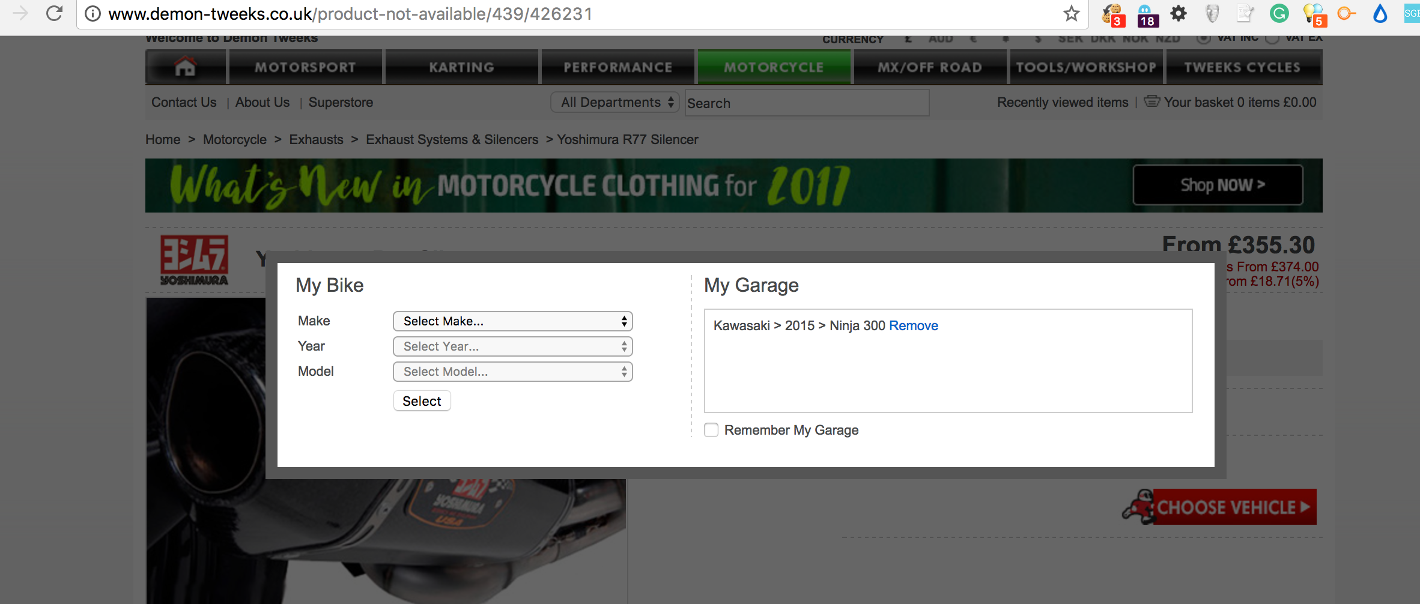This screenshot has width=1420, height=604.
Task: Open the Motorsport navigation tab
Action: click(305, 67)
